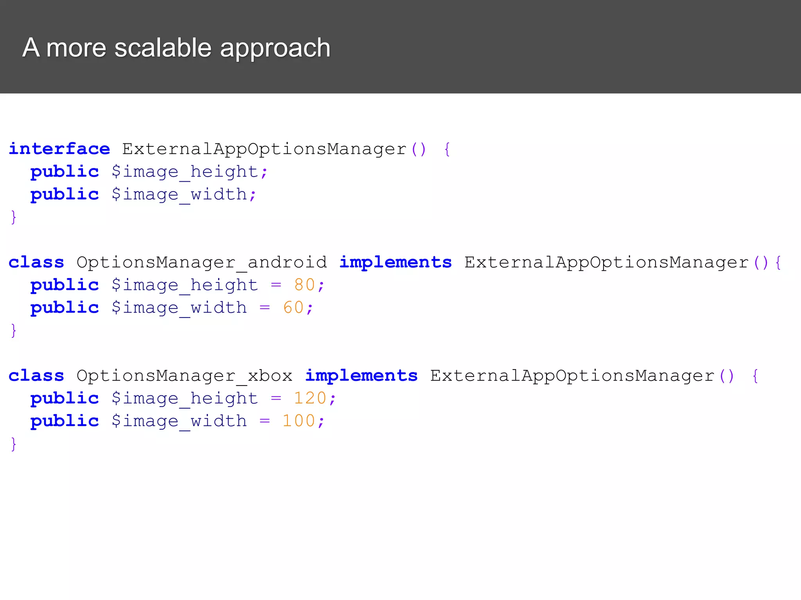
Task: Click 'implements' on the xbox class line
Action: 361,376
